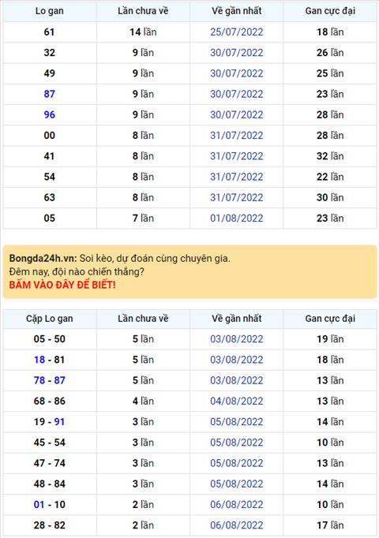The image size is (379, 538).
Task: Select '30 lần' cell in row 63
Action: pos(330,197)
